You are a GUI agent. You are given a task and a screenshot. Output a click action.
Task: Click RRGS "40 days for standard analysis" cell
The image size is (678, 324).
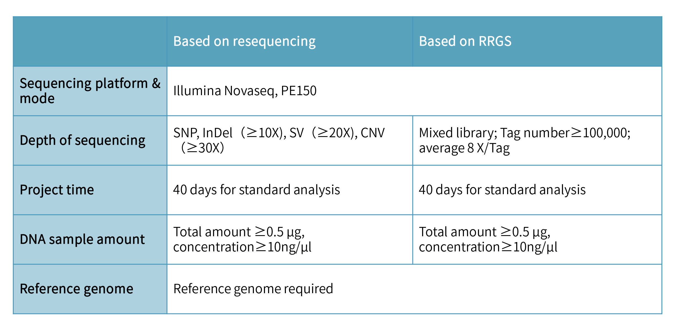point(502,190)
